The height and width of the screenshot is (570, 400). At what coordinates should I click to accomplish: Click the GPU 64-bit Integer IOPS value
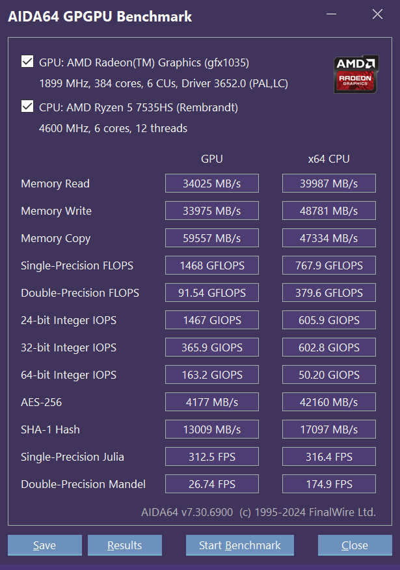pos(212,375)
